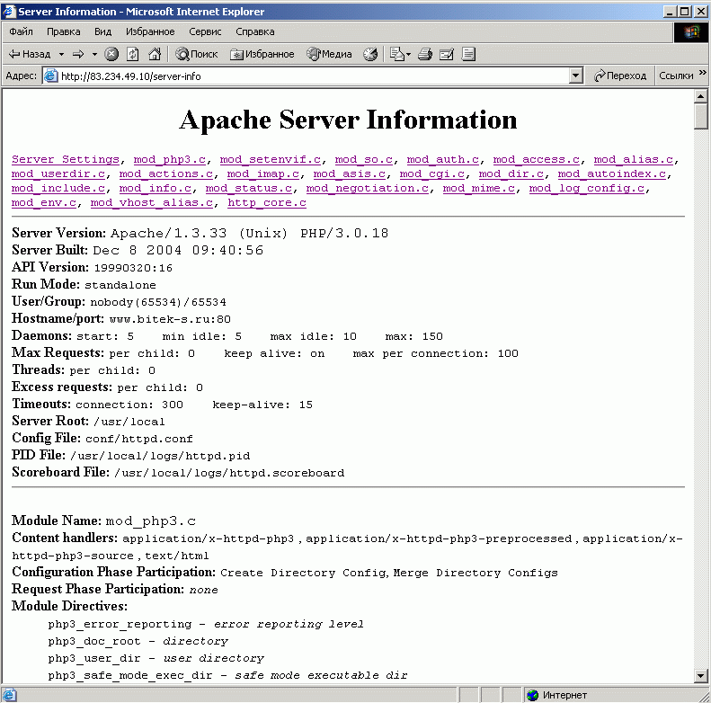The image size is (711, 703).
Task: Stop page loading with Stop icon
Action: click(111, 55)
